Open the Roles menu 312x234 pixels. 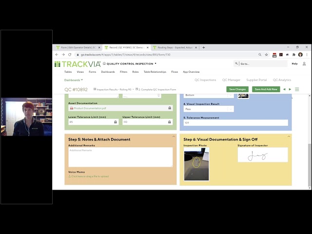[136, 72]
